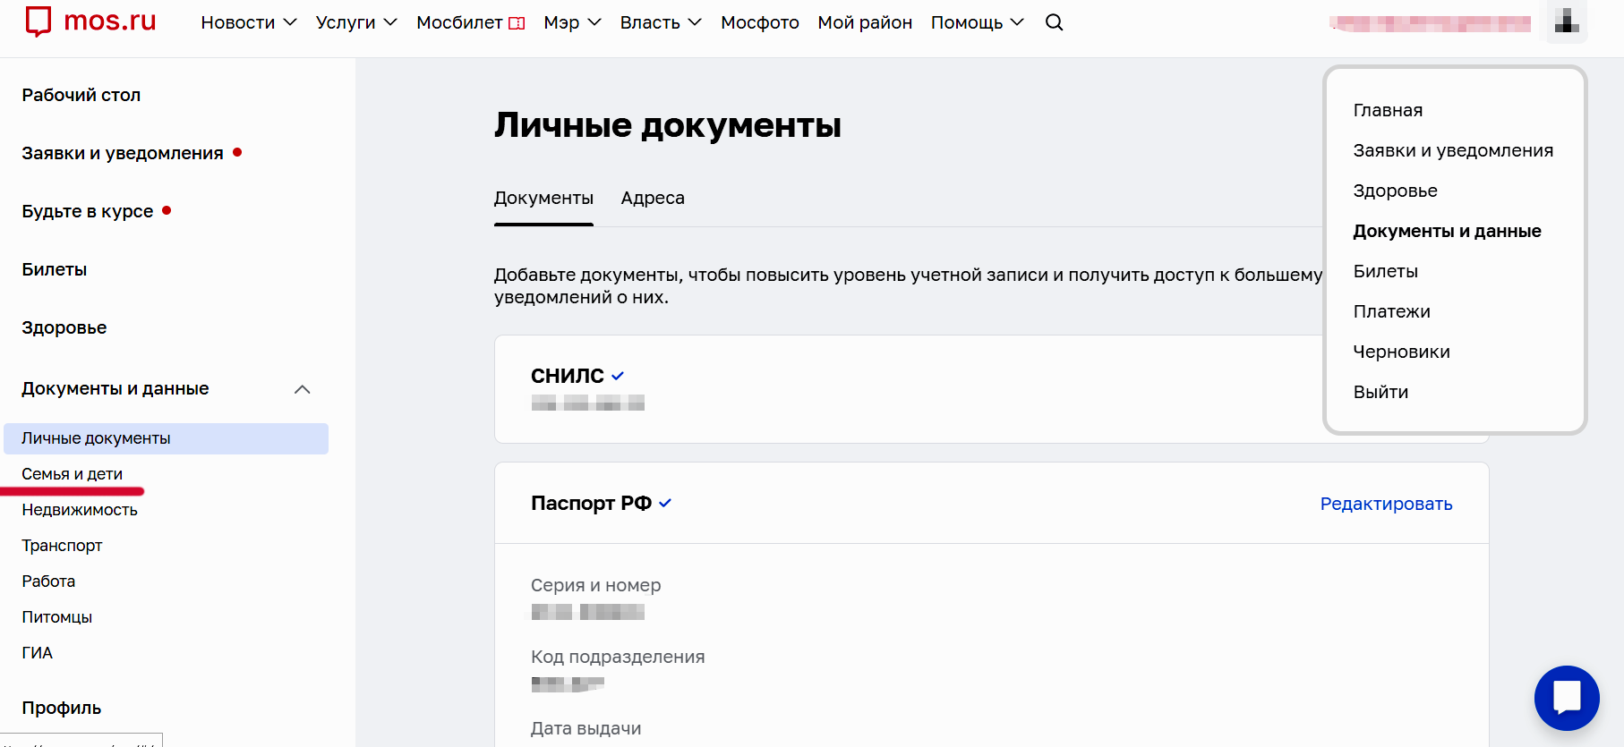Open Мой район in top navigation

tap(865, 22)
